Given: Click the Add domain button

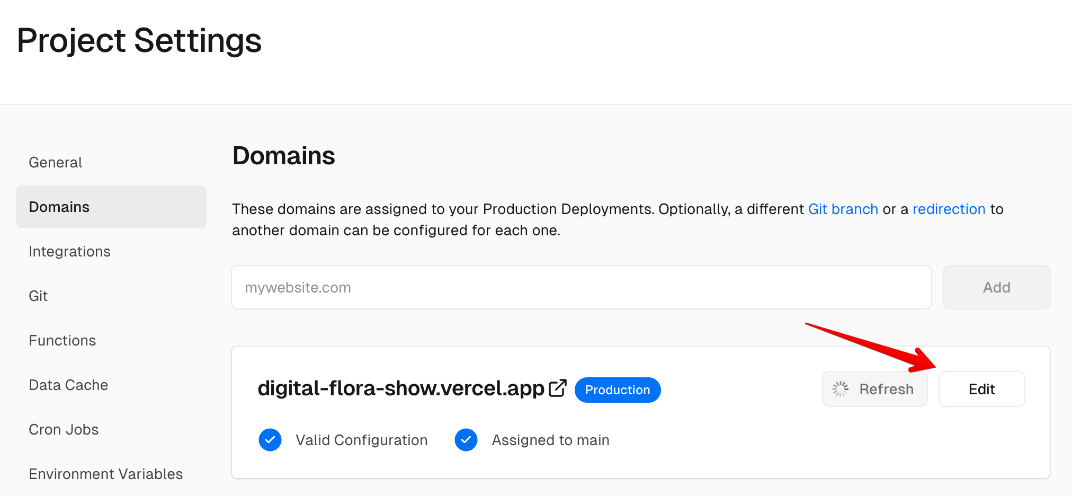Looking at the screenshot, I should 996,287.
